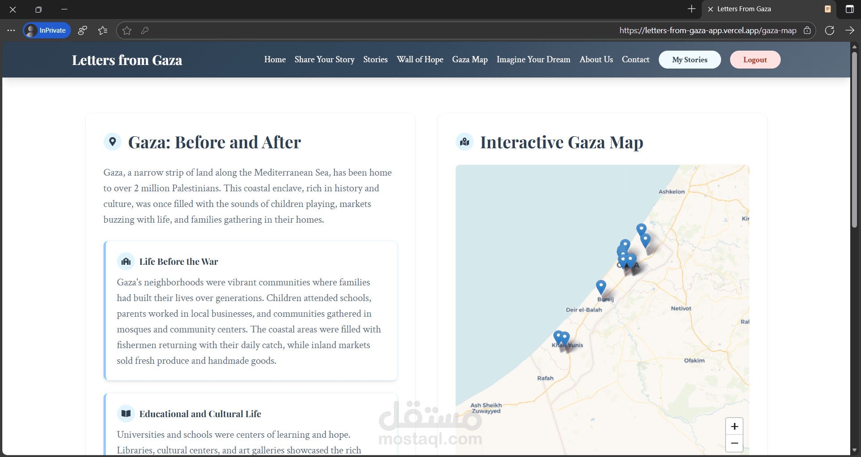Image resolution: width=861 pixels, height=457 pixels.
Task: Open the Contact page link
Action: (635, 60)
